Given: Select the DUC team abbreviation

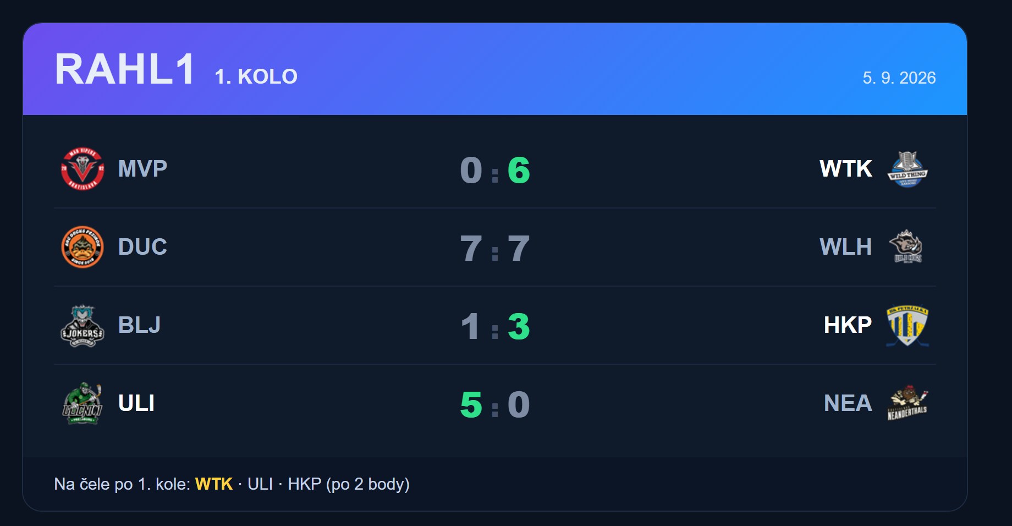Looking at the screenshot, I should 142,247.
